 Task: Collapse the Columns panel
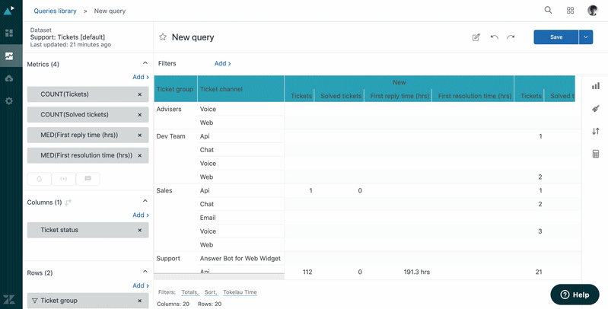[x=145, y=202]
